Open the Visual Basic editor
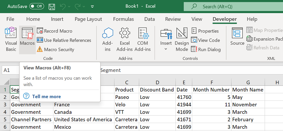Image resolution: width=283 pixels, height=131 pixels. [11, 39]
